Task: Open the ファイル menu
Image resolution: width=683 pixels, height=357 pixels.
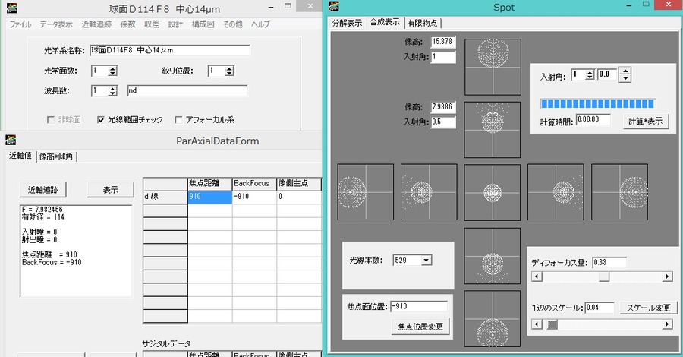Action: click(x=20, y=24)
